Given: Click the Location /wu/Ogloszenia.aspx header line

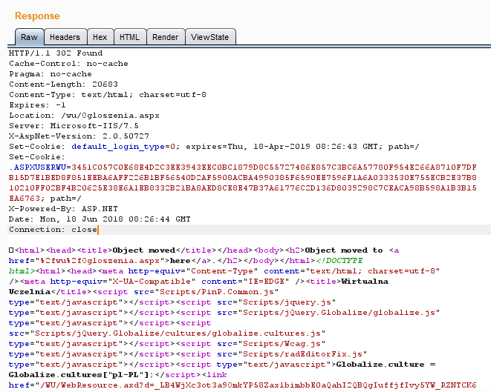Looking at the screenshot, I should click(x=84, y=116).
